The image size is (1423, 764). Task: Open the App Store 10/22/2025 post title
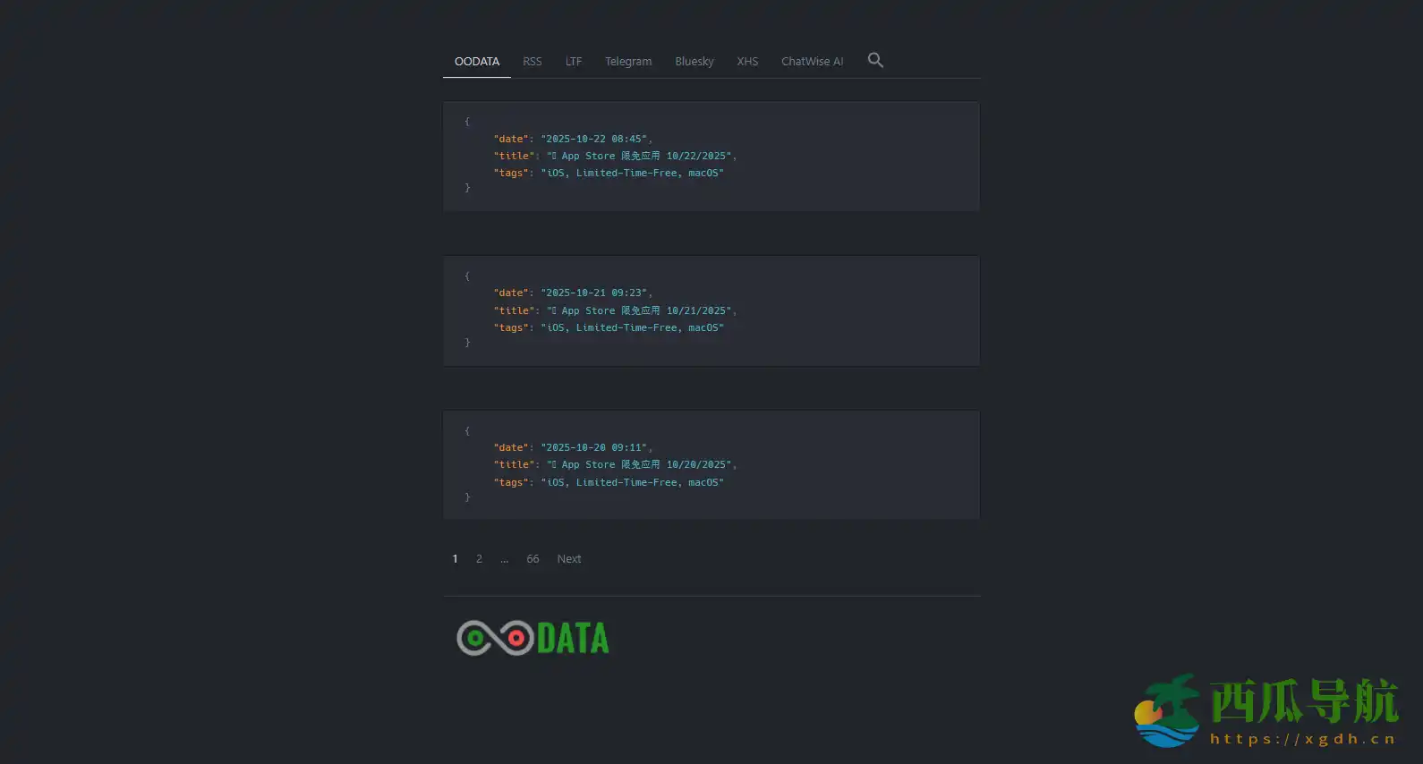640,156
